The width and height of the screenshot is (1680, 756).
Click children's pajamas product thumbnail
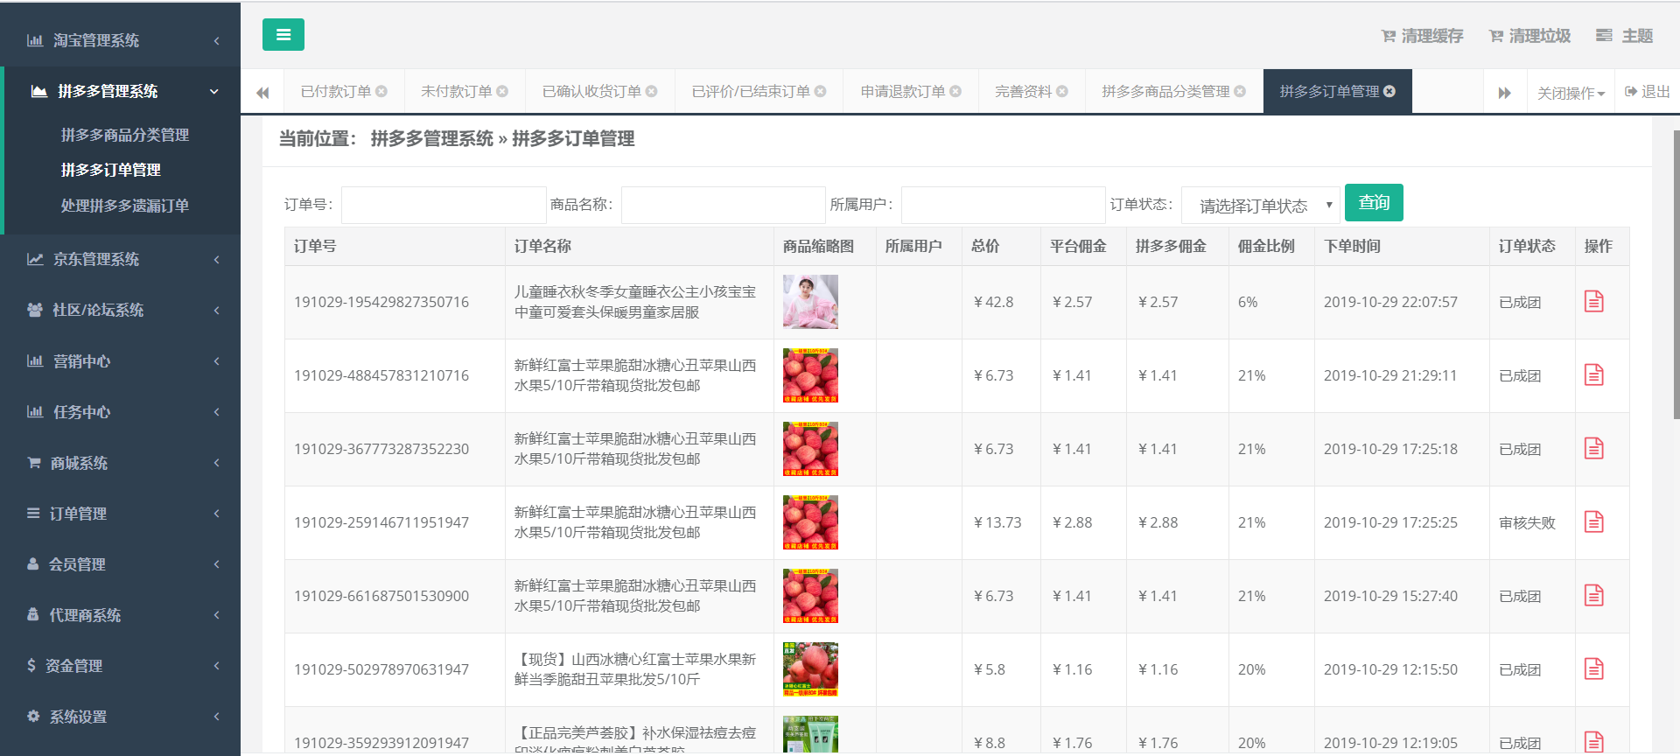pos(810,302)
